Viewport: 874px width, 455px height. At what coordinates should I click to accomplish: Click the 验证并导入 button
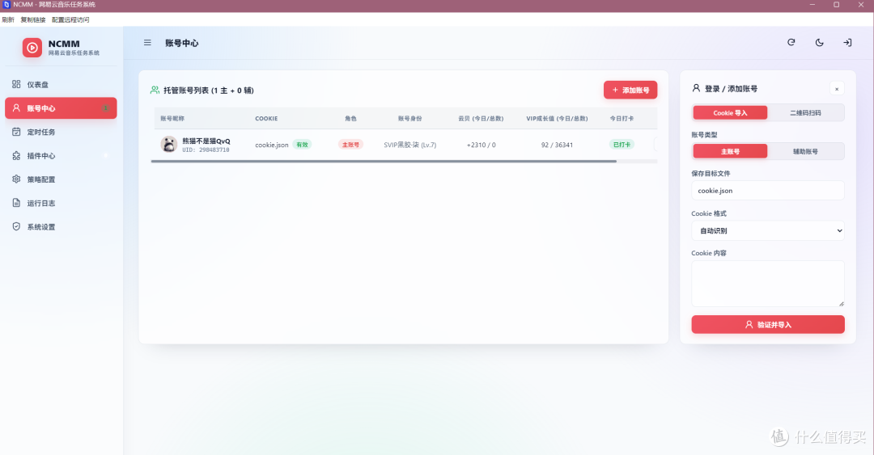pyautogui.click(x=767, y=325)
